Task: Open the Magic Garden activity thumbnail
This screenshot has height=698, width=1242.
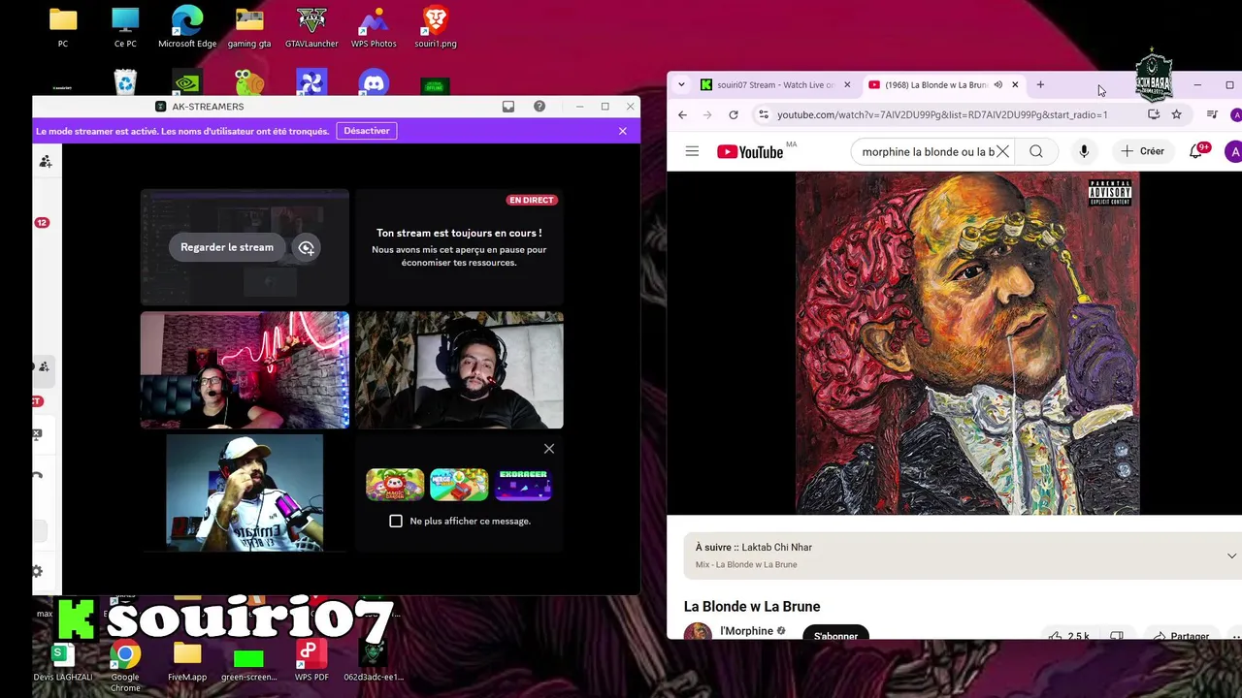Action: [x=395, y=485]
